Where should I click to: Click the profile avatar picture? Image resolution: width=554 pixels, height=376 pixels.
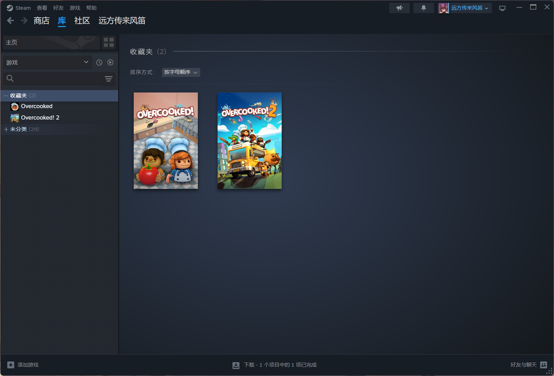point(443,8)
